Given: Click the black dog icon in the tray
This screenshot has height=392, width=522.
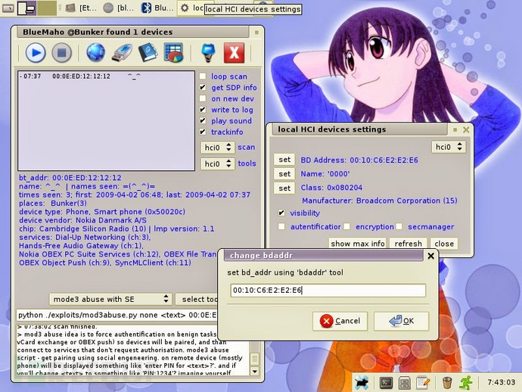Looking at the screenshot, I should tap(362, 383).
